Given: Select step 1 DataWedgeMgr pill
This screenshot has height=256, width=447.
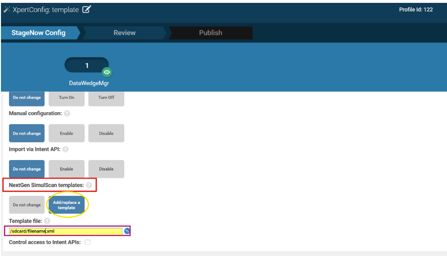Looking at the screenshot, I should 87,65.
